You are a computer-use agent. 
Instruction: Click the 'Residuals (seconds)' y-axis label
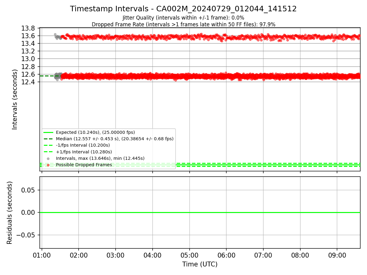10,213
